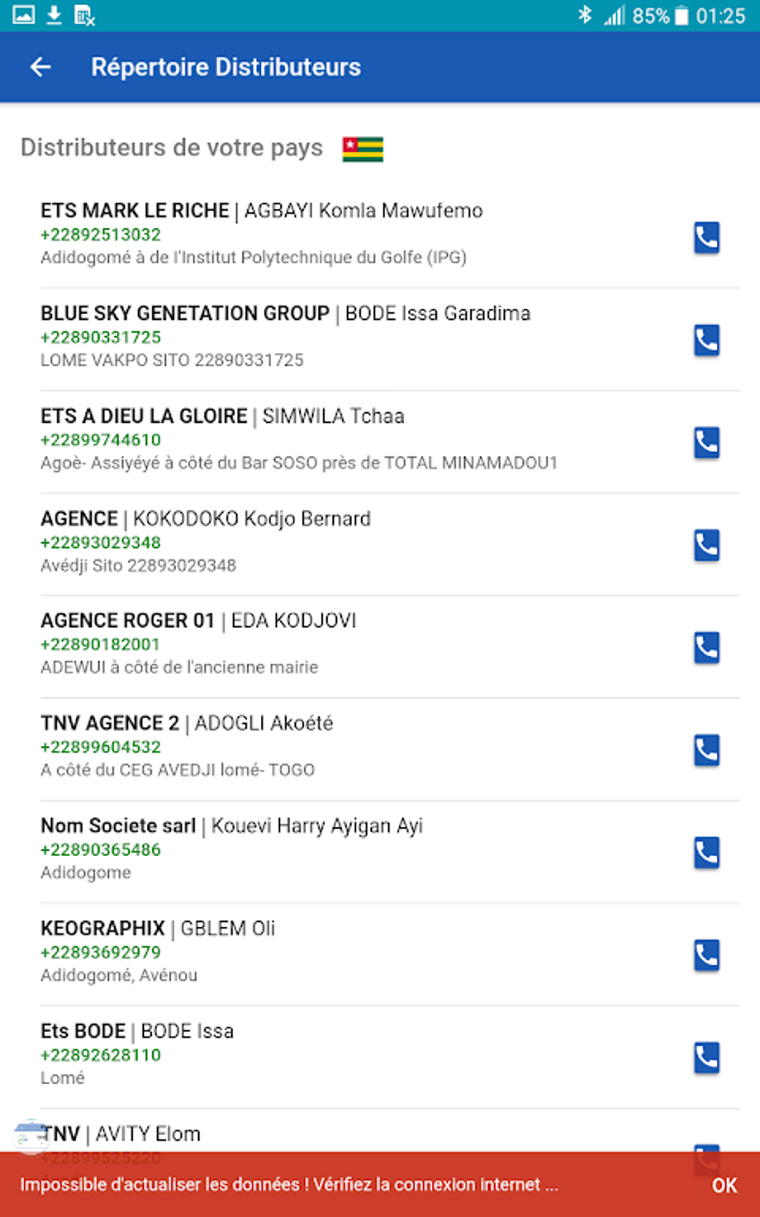Tap the call icon for KEOGRAPHIX
This screenshot has height=1217, width=760.
tap(706, 955)
